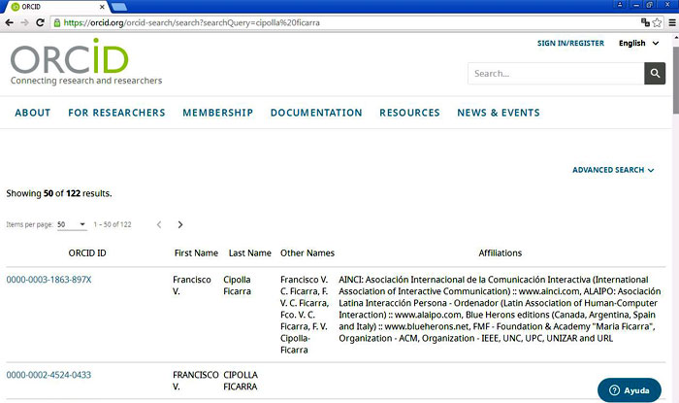The height and width of the screenshot is (403, 679).
Task: Open ORCID record 0000-0003-1863-897X
Action: 48,280
